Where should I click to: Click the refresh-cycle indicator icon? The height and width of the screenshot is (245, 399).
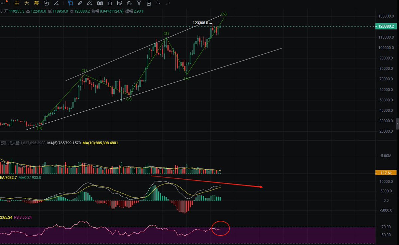(x=46, y=3)
